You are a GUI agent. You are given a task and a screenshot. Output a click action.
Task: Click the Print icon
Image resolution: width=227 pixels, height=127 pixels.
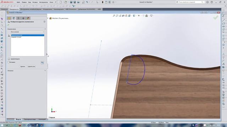coord(78,2)
